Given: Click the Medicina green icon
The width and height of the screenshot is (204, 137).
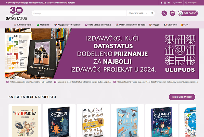Looking at the screenshot, I should (x=38, y=25).
